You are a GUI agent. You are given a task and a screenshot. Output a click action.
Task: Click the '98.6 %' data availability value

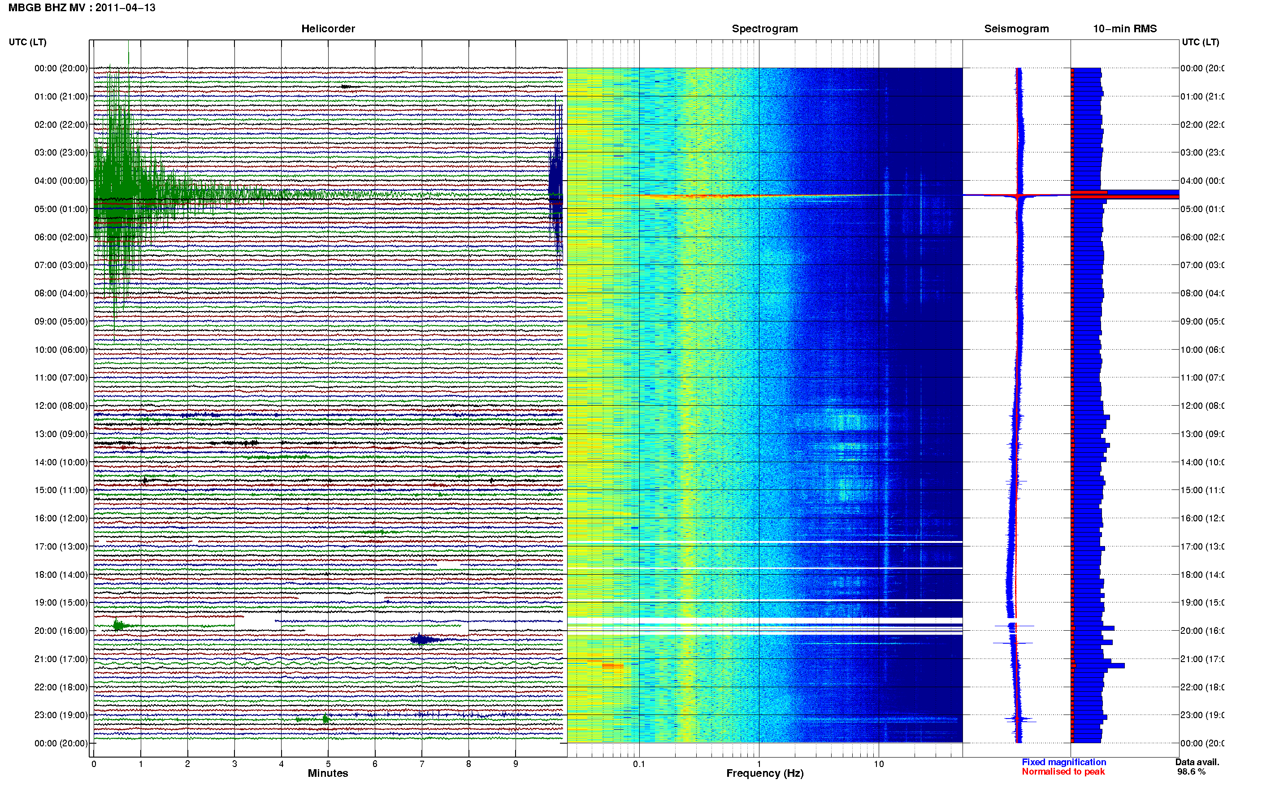click(x=1191, y=772)
